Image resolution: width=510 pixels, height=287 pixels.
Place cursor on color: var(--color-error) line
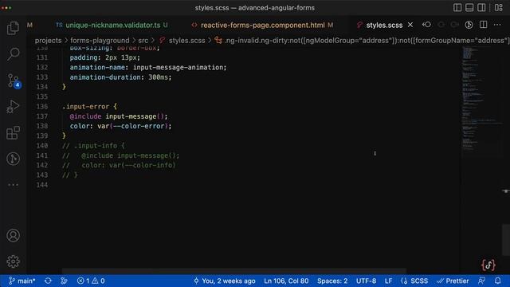(x=120, y=126)
